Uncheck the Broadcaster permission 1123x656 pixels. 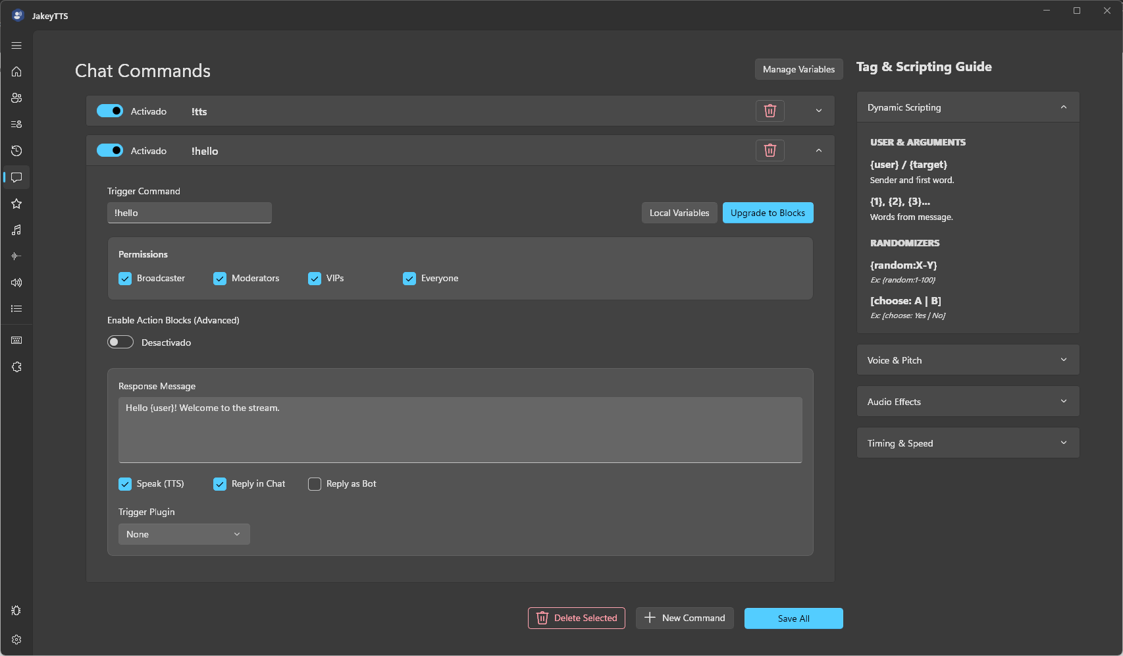pyautogui.click(x=125, y=279)
